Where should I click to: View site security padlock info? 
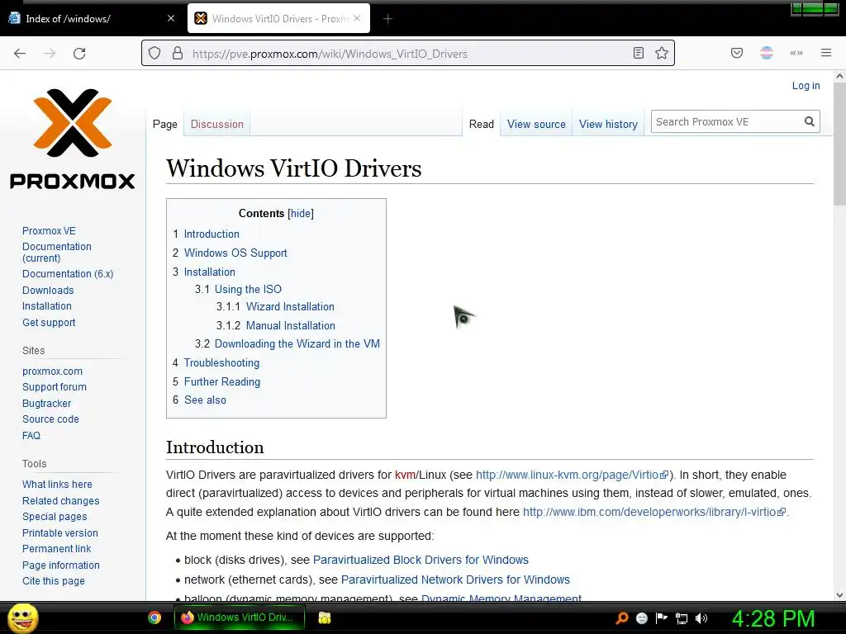click(178, 54)
